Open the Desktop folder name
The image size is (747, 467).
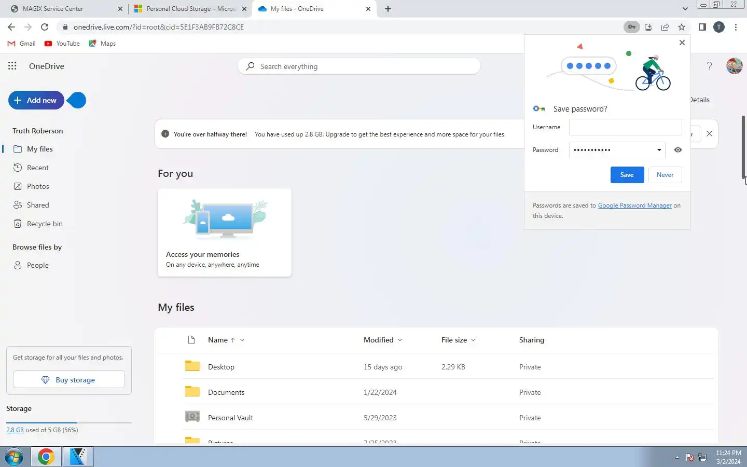tap(221, 367)
